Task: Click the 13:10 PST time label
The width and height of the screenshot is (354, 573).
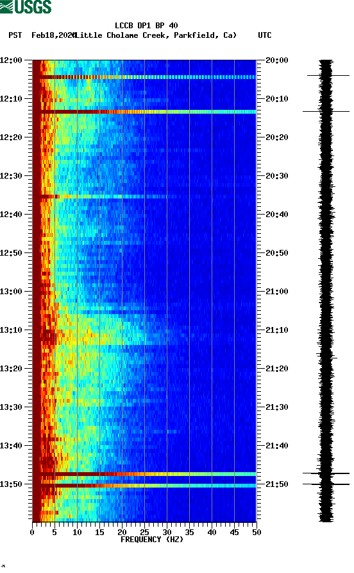Action: [x=11, y=330]
